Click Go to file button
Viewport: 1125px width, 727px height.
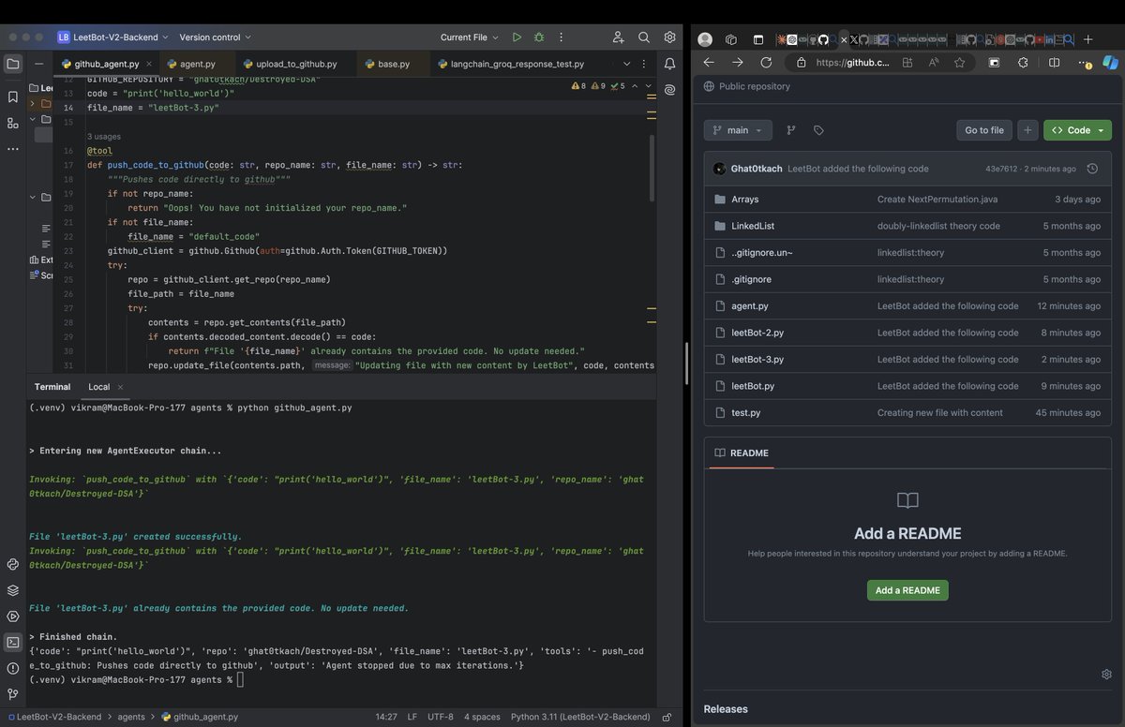984,130
